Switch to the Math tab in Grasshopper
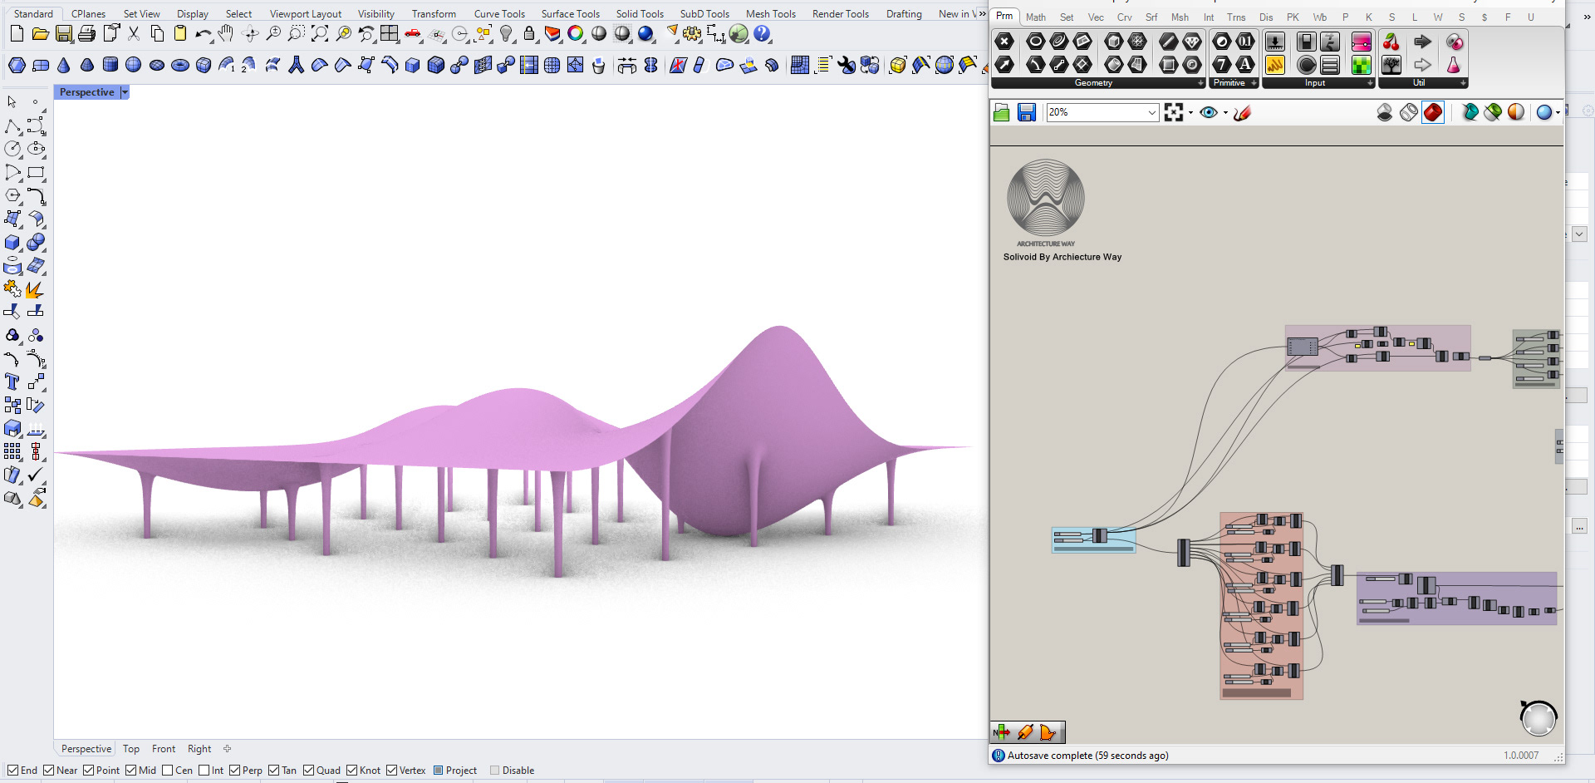1595x783 pixels. (1035, 17)
